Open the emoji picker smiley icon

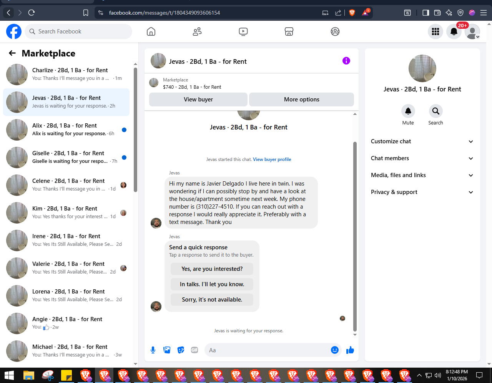335,350
